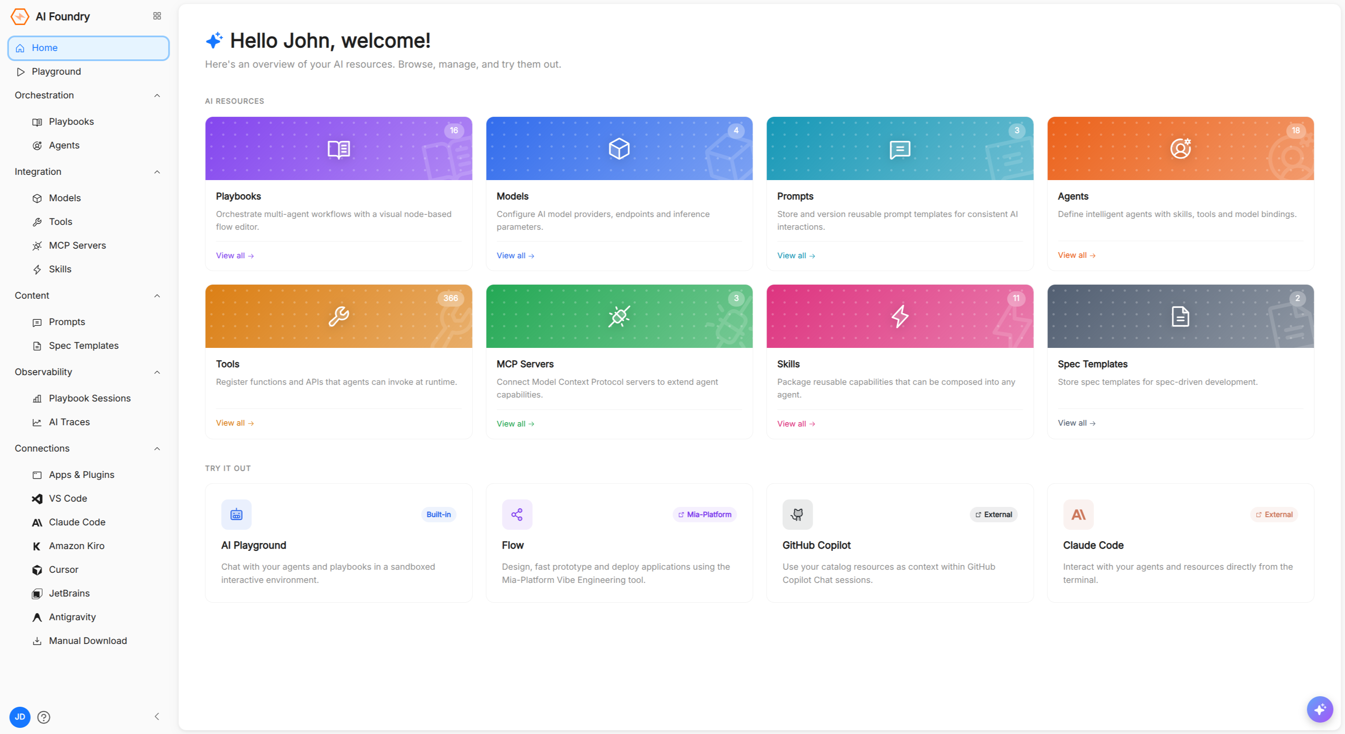Open the help question mark icon
Image resolution: width=1345 pixels, height=734 pixels.
click(44, 717)
